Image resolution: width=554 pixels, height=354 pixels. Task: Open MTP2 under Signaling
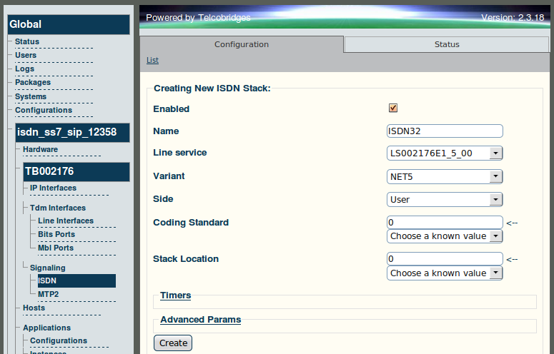(x=49, y=294)
